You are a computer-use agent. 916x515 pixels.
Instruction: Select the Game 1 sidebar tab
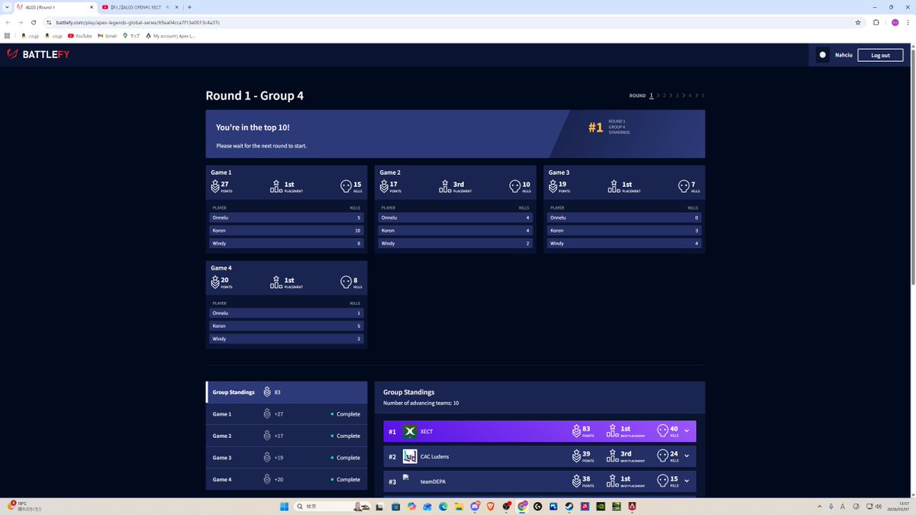pos(287,414)
